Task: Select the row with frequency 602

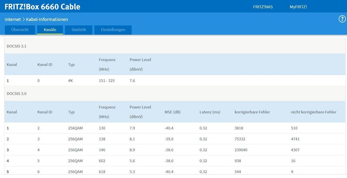Action: [x=102, y=161]
